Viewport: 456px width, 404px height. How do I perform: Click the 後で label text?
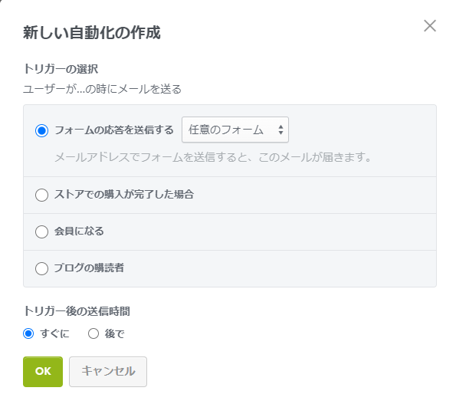pos(115,333)
